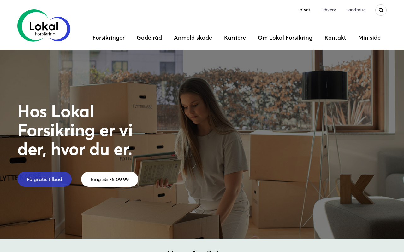The height and width of the screenshot is (252, 404).
Task: Open the Forsikringer menu
Action: [x=109, y=38]
